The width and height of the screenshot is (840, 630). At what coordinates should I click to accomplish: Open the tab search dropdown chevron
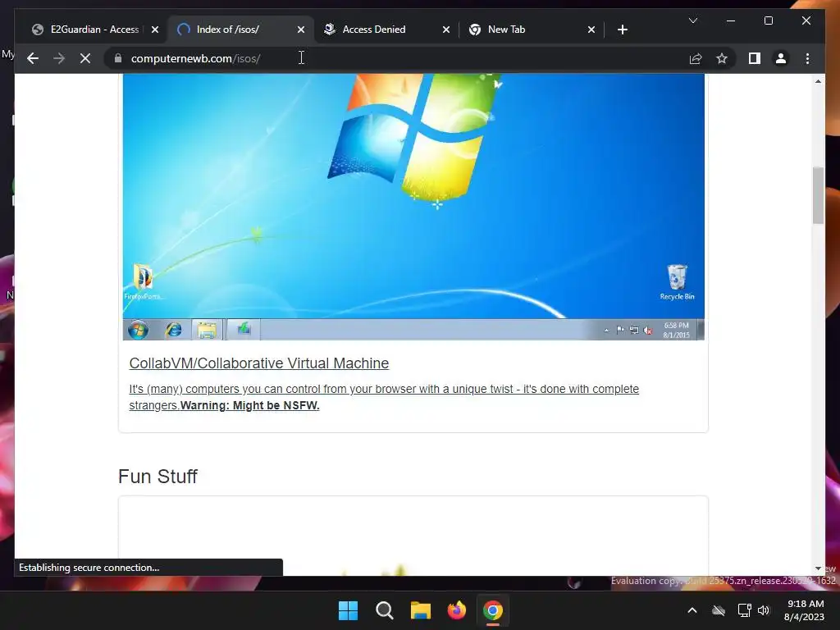click(x=692, y=21)
